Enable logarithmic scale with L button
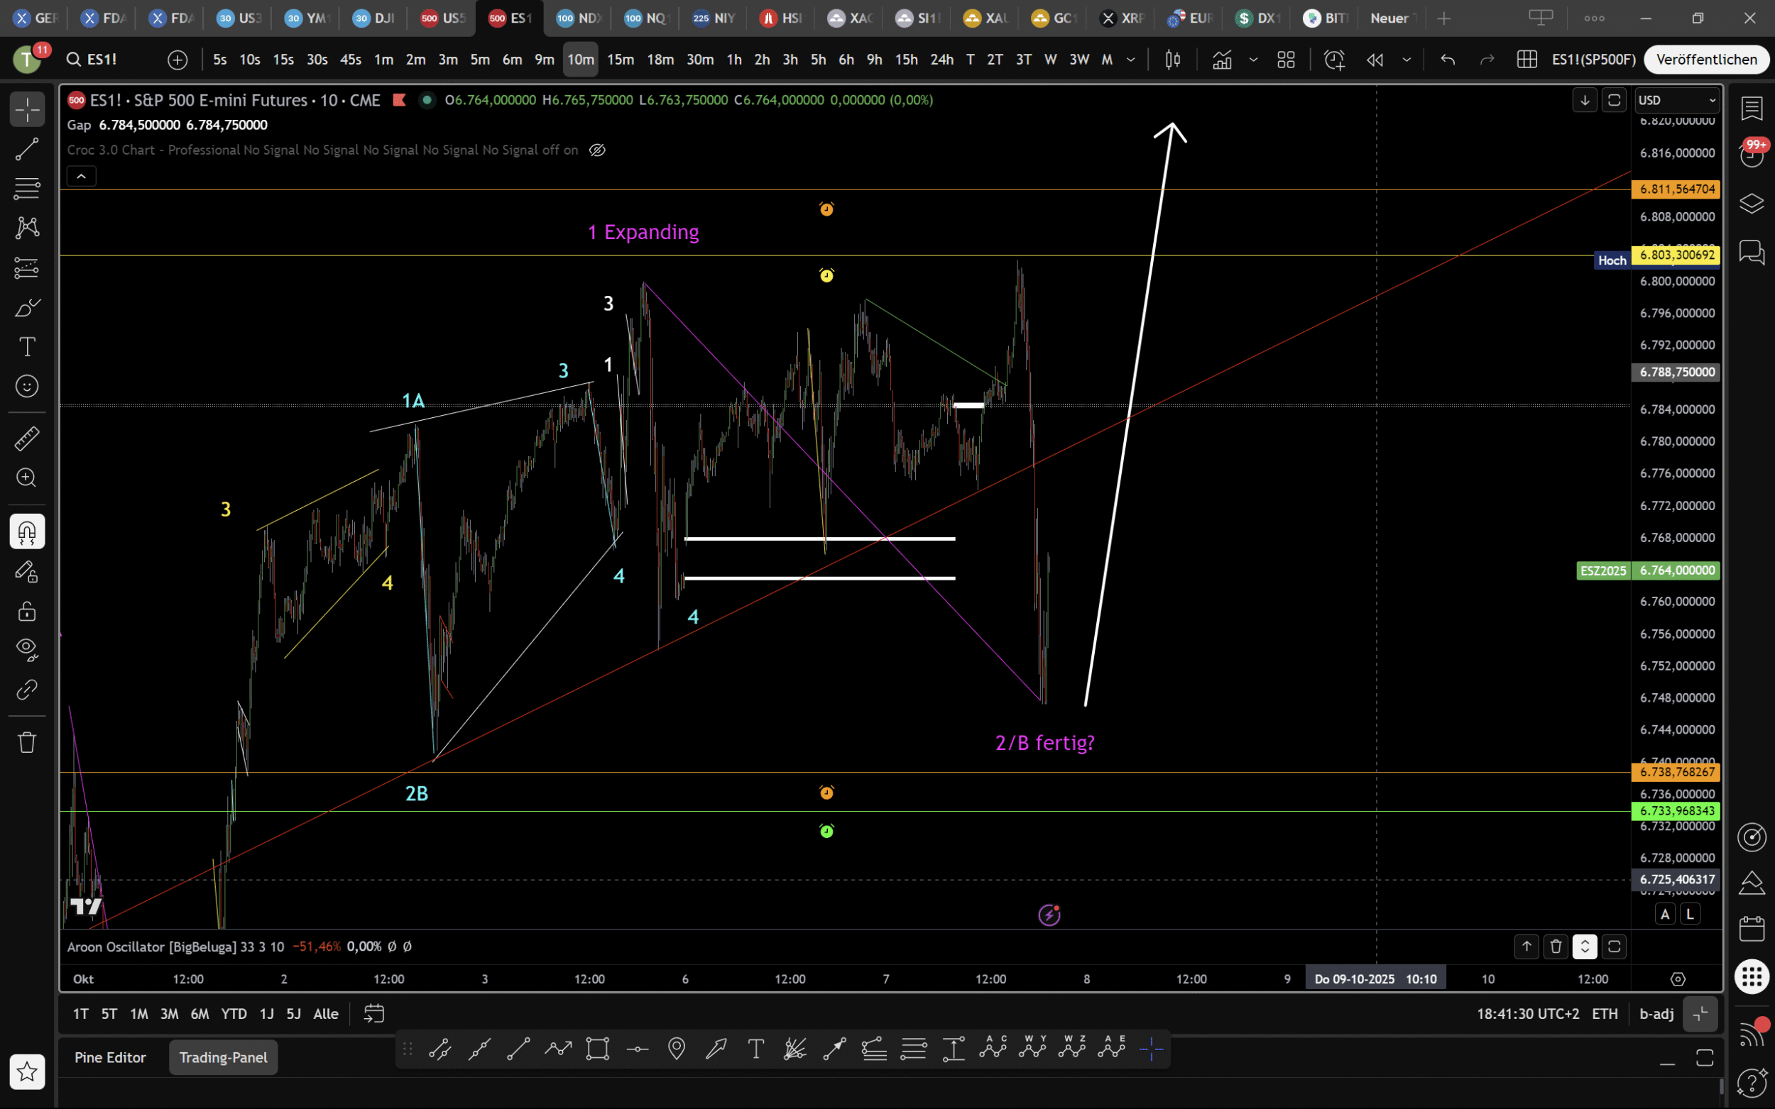This screenshot has width=1775, height=1109. tap(1690, 914)
